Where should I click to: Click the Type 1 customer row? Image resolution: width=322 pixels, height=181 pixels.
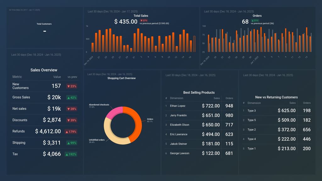[277, 149]
